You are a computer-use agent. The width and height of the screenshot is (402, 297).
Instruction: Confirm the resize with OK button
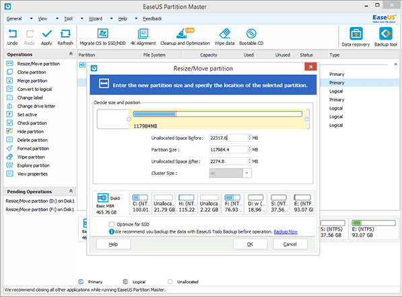tap(250, 244)
